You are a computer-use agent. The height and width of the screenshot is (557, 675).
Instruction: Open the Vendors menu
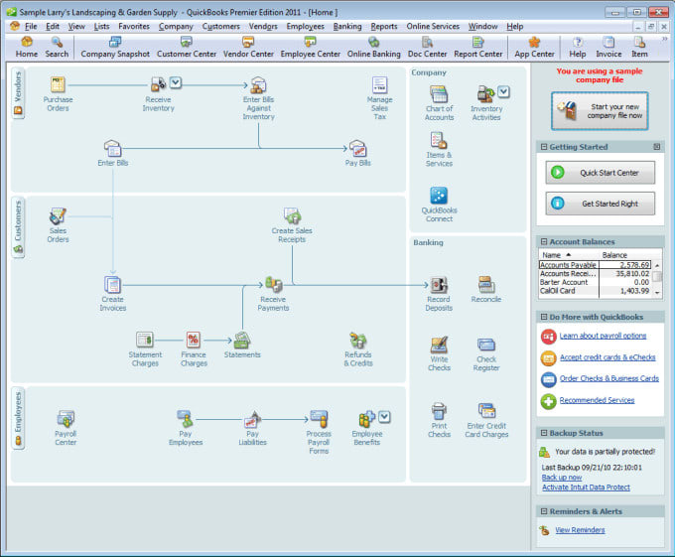(263, 26)
